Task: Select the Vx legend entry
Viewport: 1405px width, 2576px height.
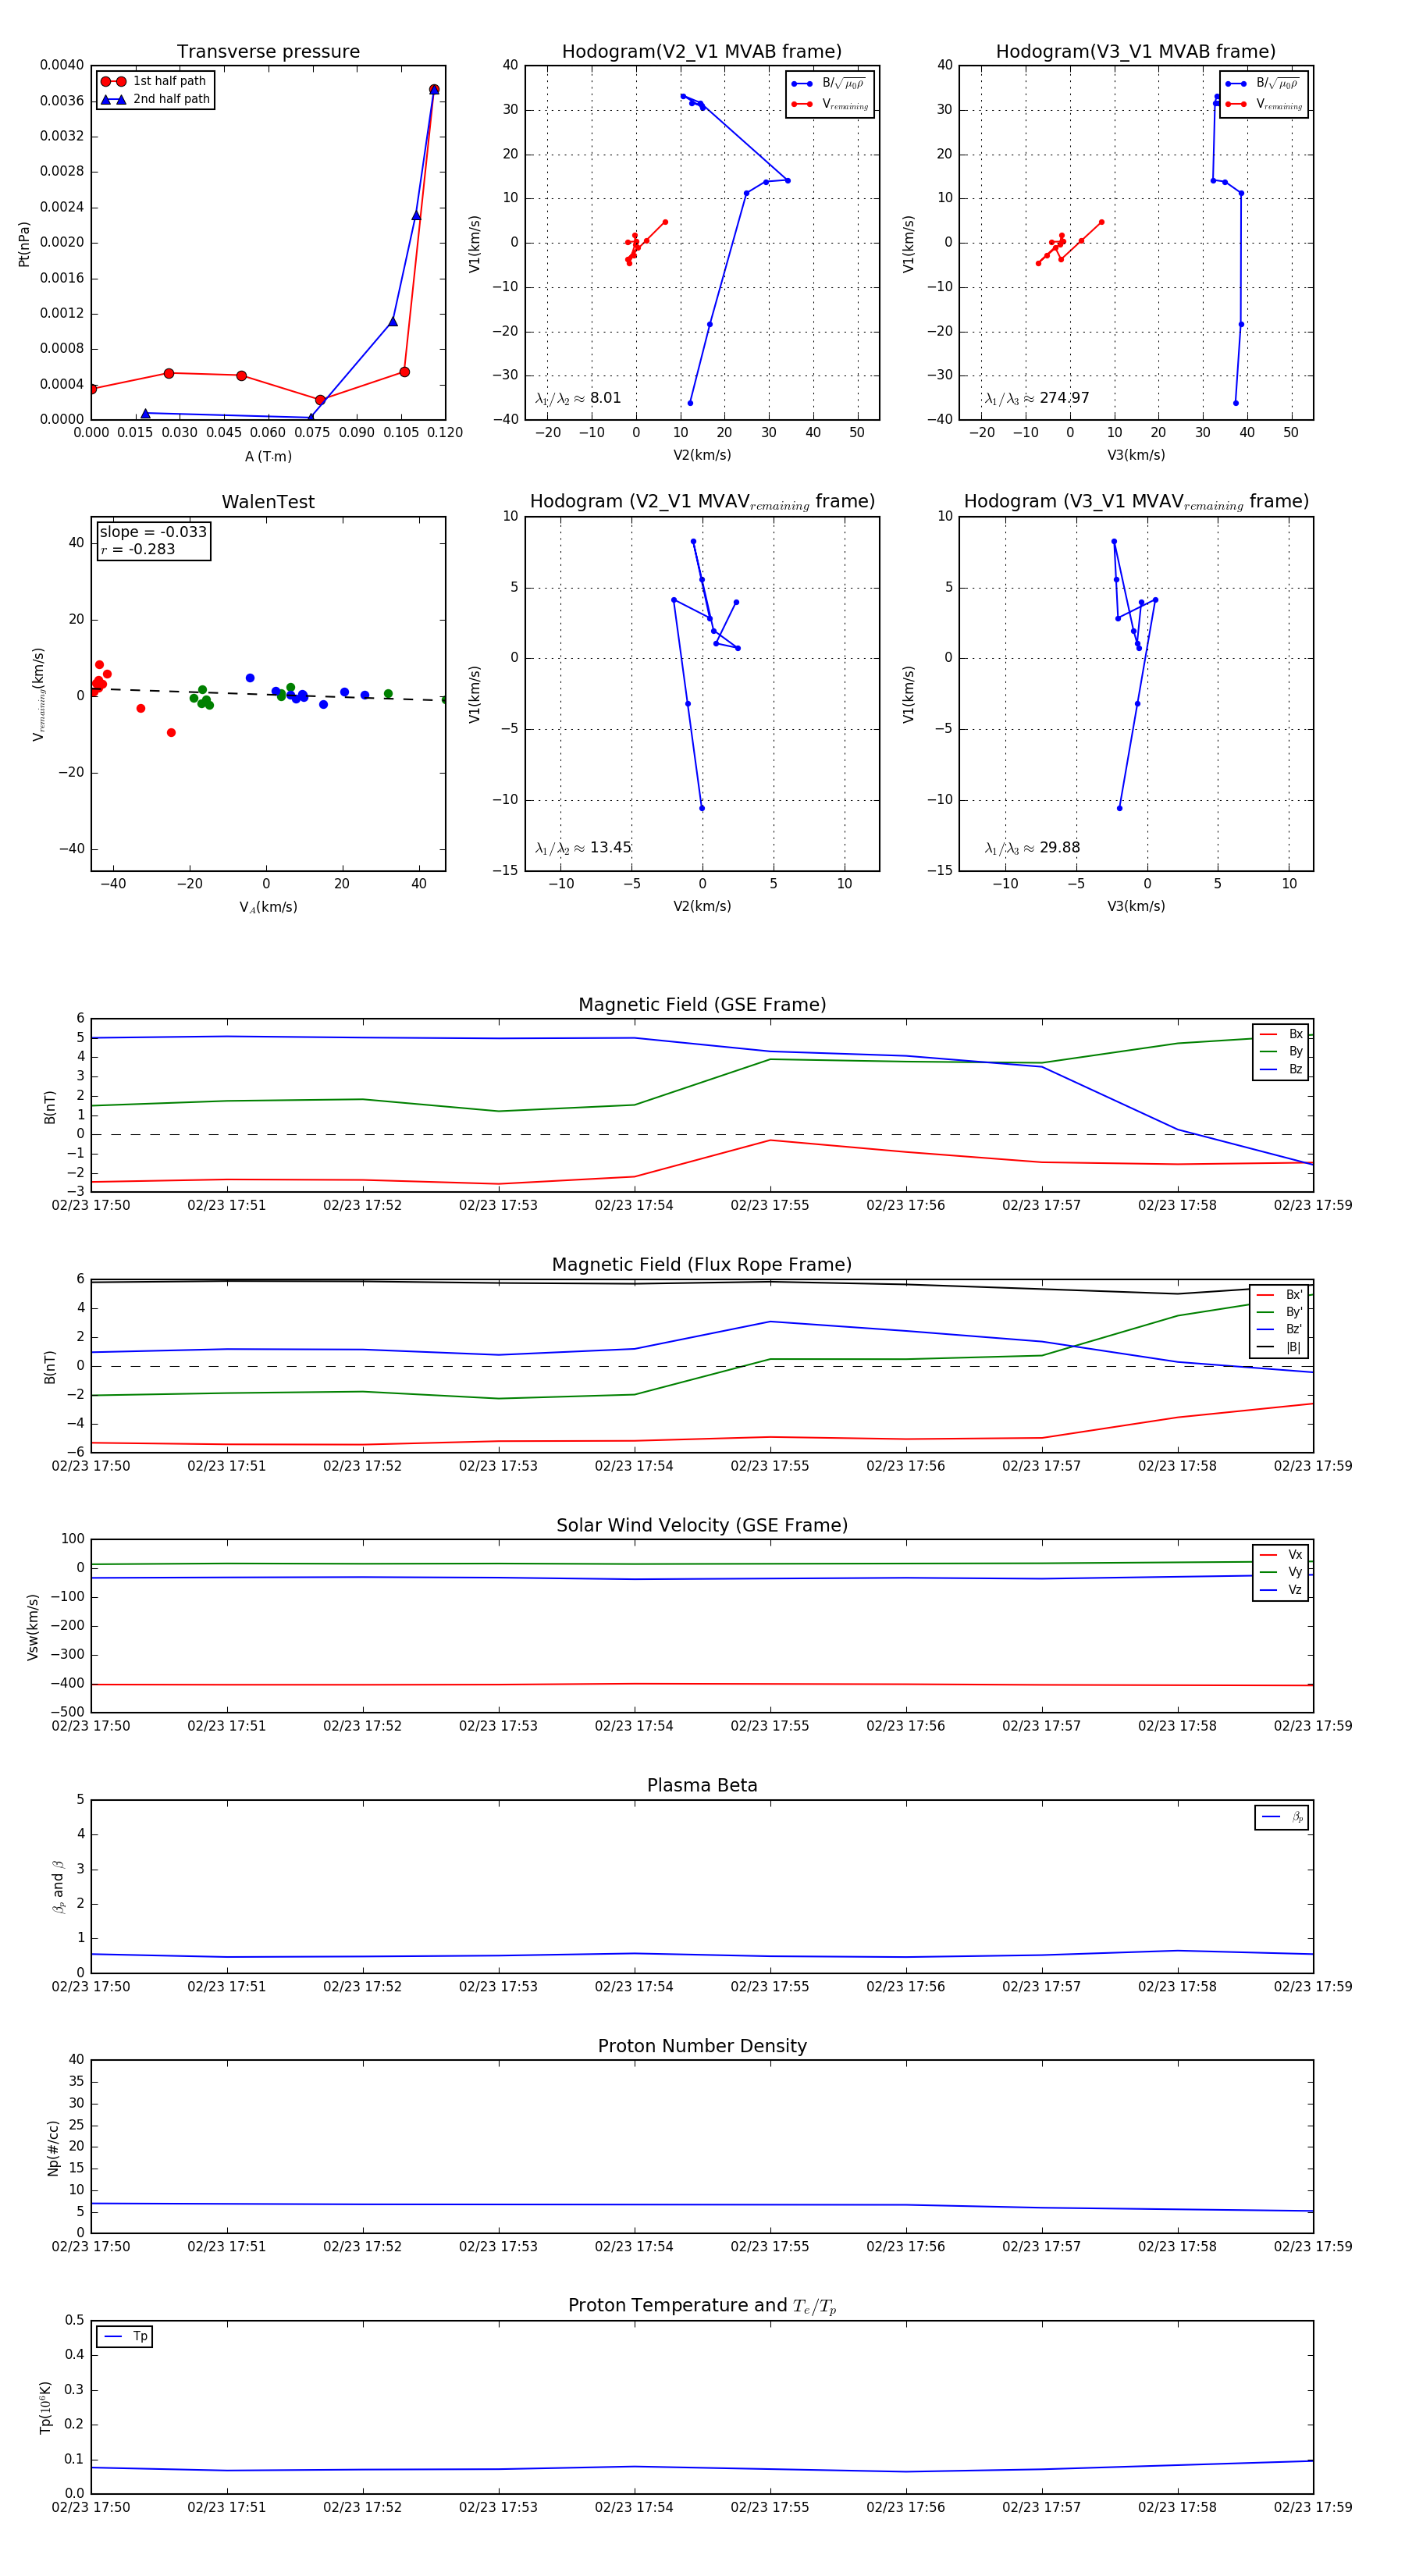Action: click(1281, 1555)
